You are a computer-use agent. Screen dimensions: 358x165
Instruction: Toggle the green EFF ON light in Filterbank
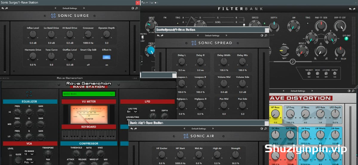(x=346, y=38)
